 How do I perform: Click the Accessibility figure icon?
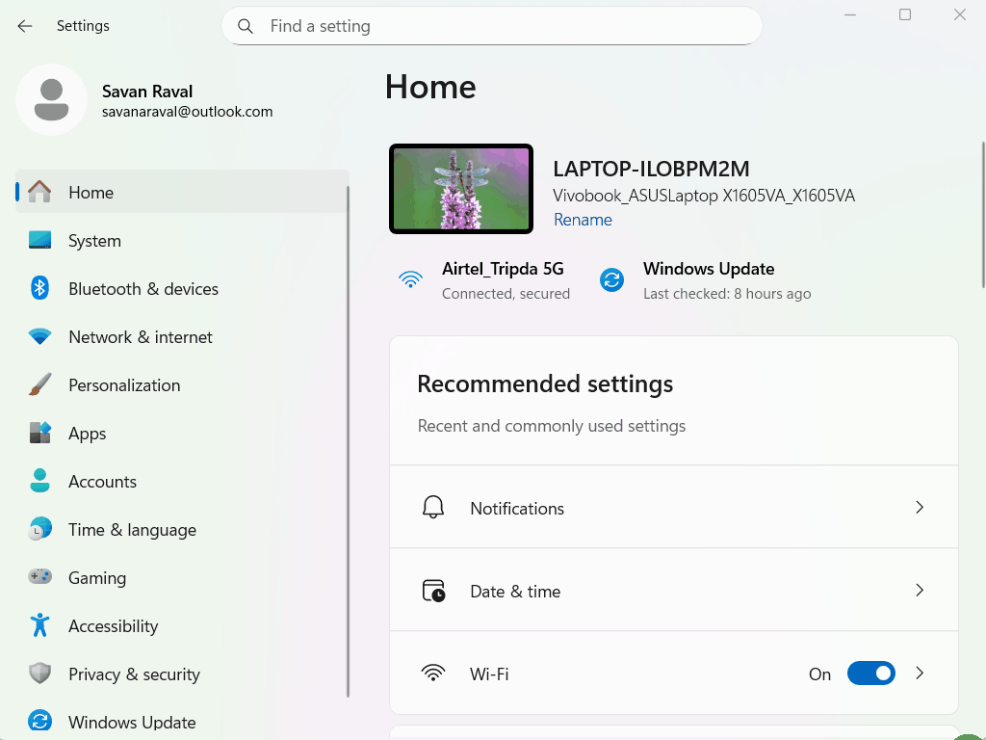pos(39,625)
